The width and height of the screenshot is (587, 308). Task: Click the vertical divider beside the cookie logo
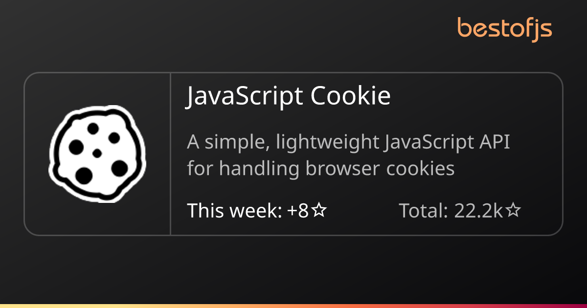click(170, 154)
